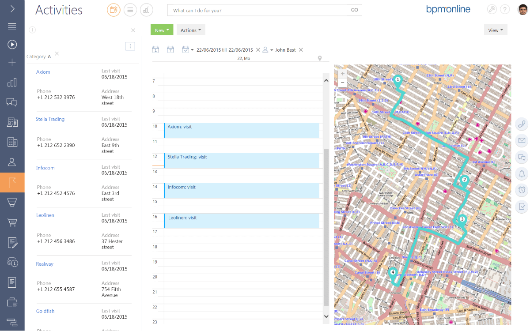Open the analytics chart view icon

pos(146,10)
